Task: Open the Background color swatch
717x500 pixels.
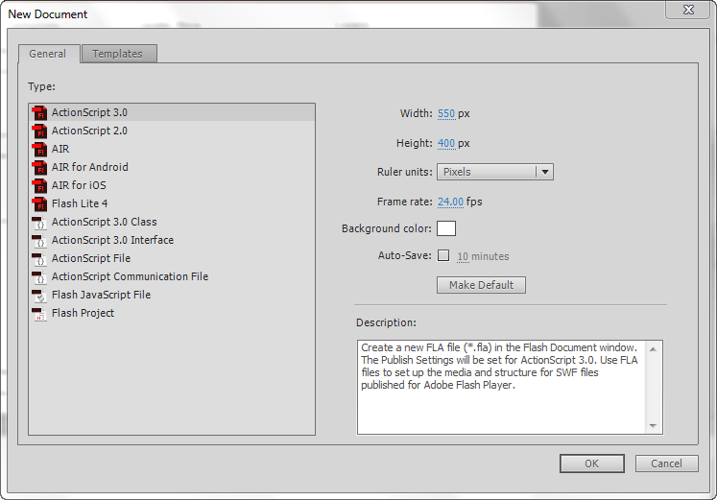Action: coord(446,228)
